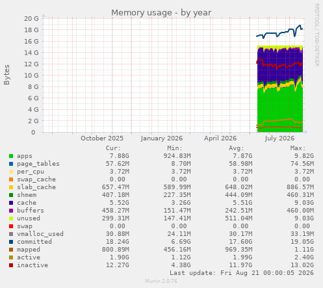Click apps current value 7.88G
This screenshot has width=323, height=288.
tap(120, 156)
